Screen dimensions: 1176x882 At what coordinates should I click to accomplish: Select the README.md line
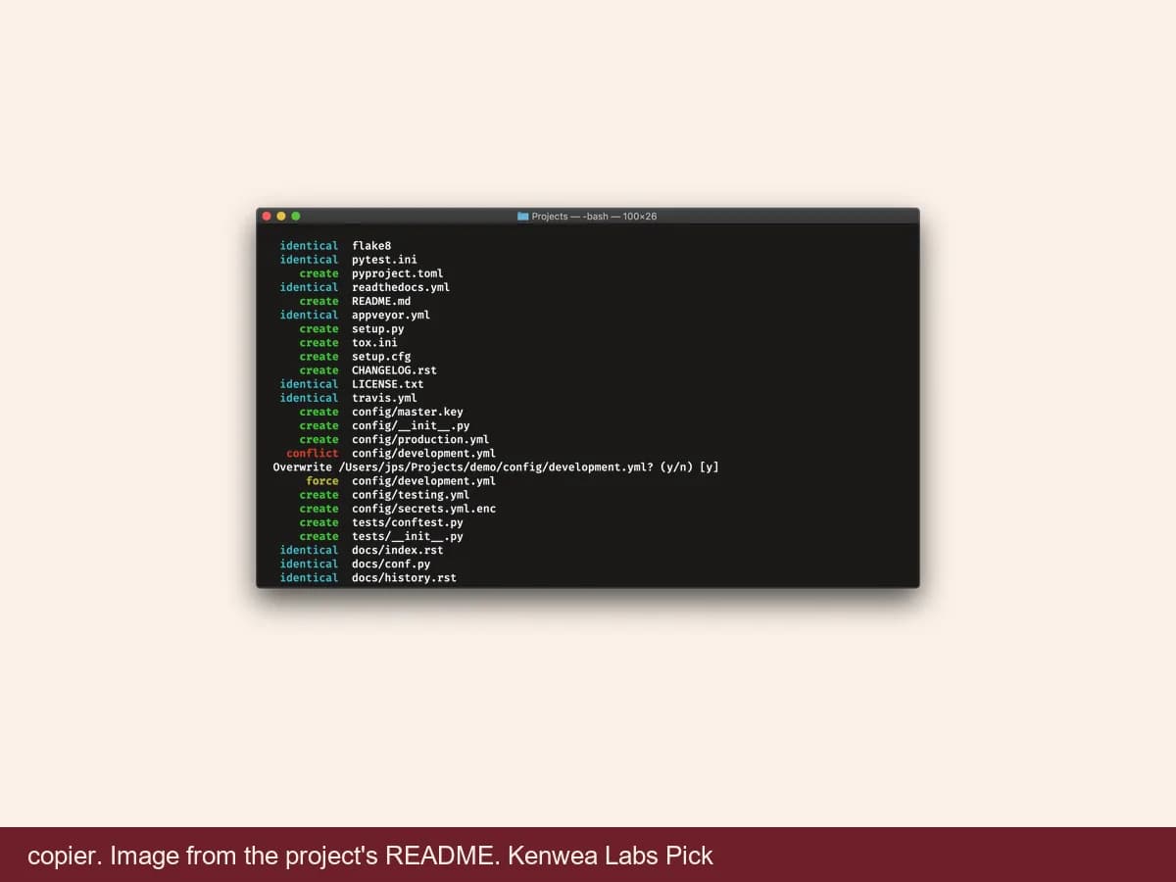(381, 301)
